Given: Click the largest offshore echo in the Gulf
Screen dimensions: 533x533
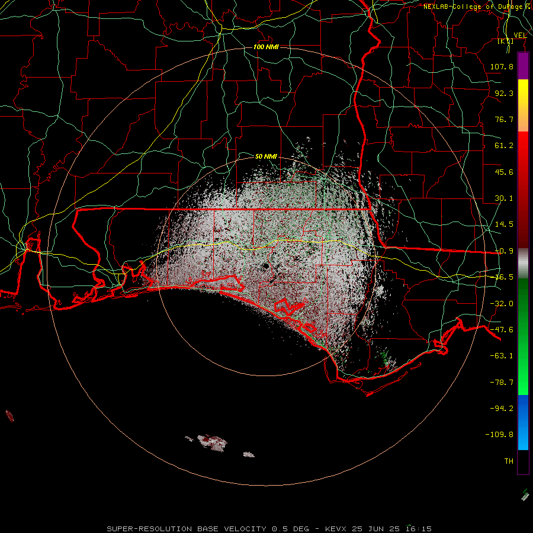Looking at the screenshot, I should tap(213, 442).
